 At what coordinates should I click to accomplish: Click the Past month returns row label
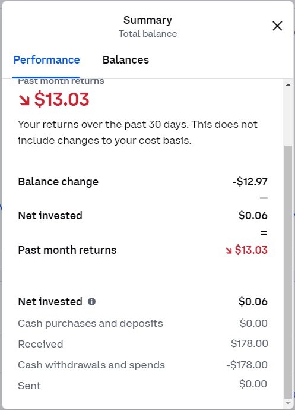coord(67,250)
